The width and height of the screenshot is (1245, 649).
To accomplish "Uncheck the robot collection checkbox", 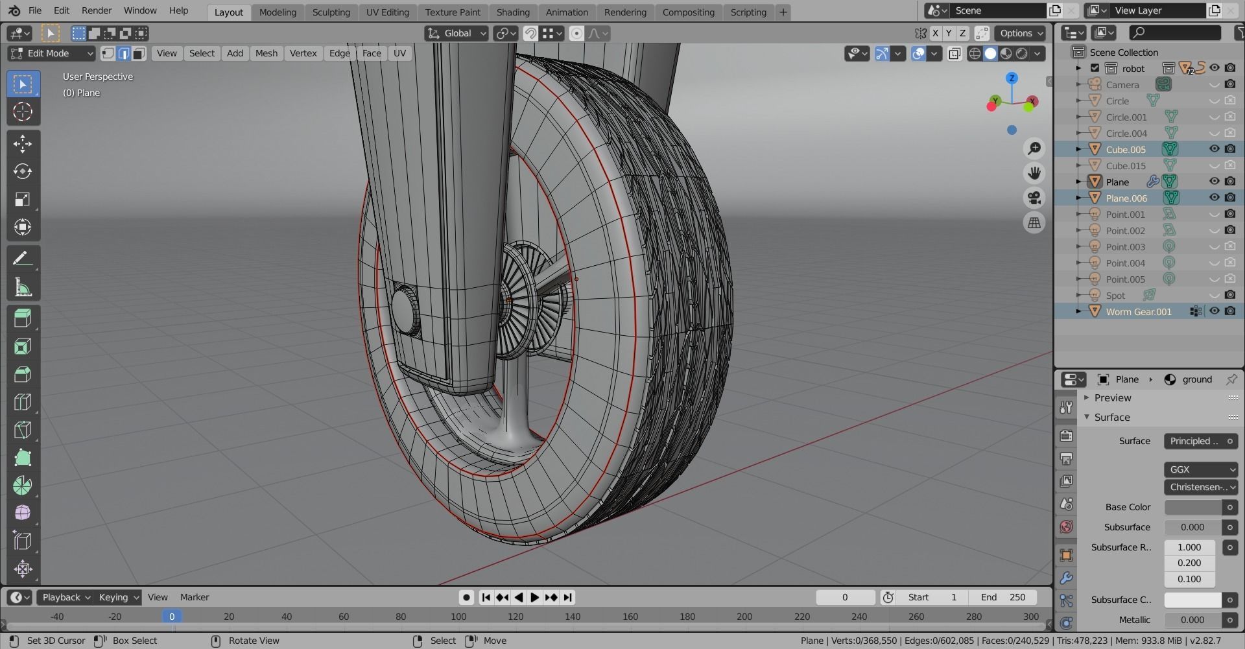I will coord(1095,68).
